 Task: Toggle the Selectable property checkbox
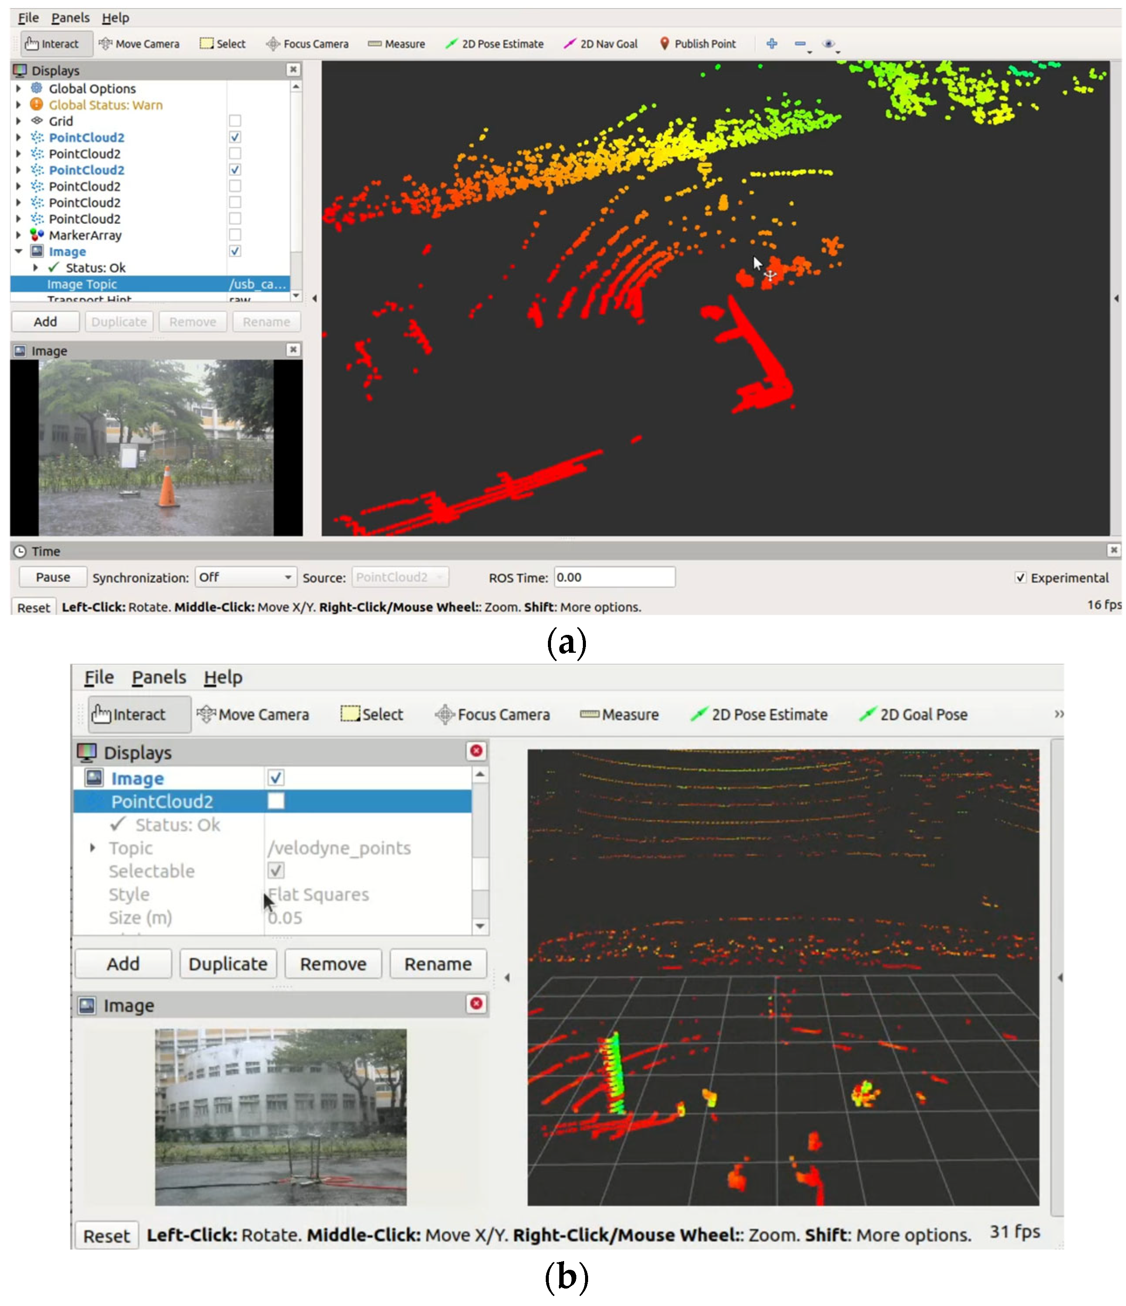click(x=275, y=871)
